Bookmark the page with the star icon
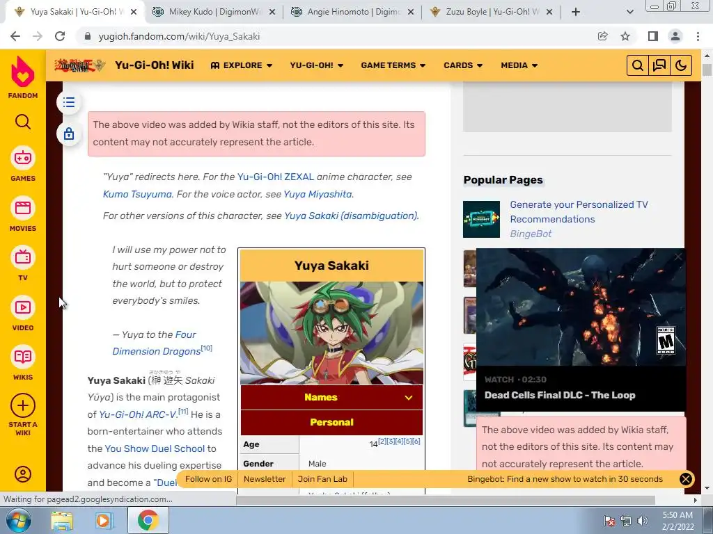 pos(625,36)
